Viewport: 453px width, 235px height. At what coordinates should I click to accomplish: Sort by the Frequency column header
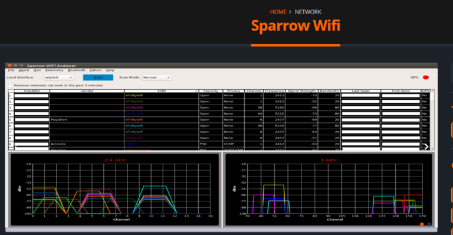[274, 91]
